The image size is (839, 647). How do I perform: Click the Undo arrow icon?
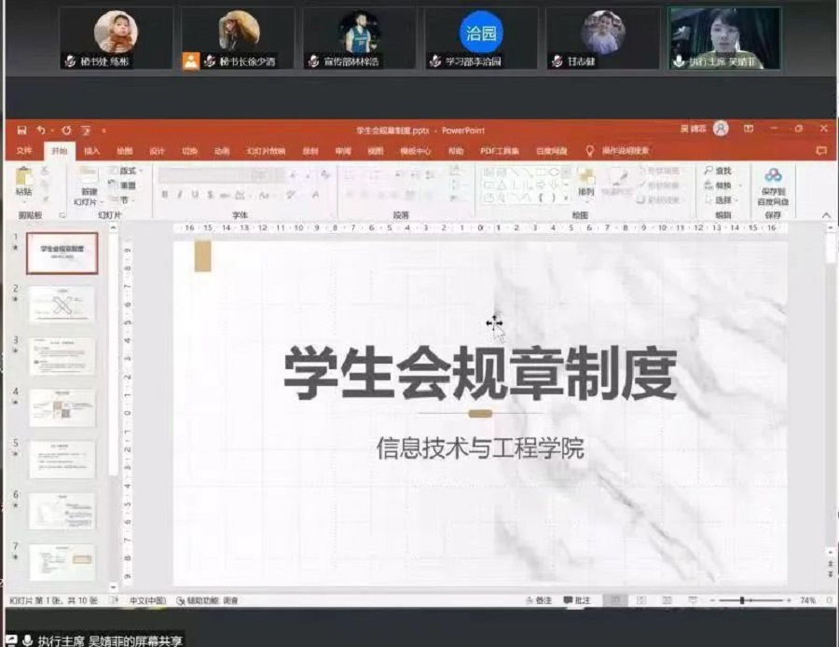[x=41, y=131]
